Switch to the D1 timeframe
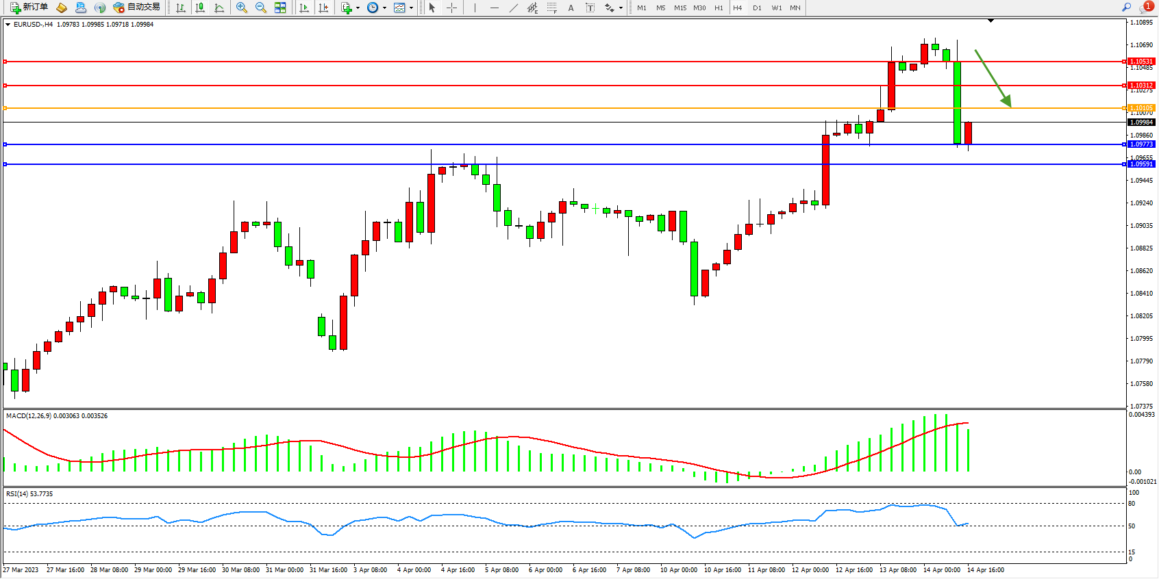The height and width of the screenshot is (579, 1159). 757,8
